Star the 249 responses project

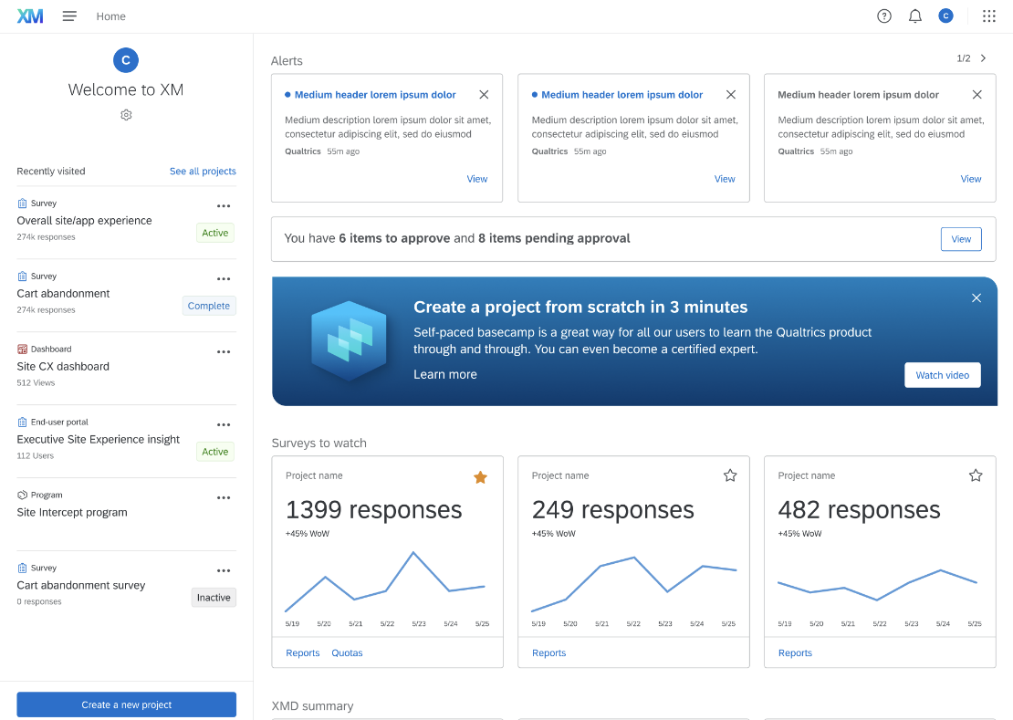coord(730,476)
